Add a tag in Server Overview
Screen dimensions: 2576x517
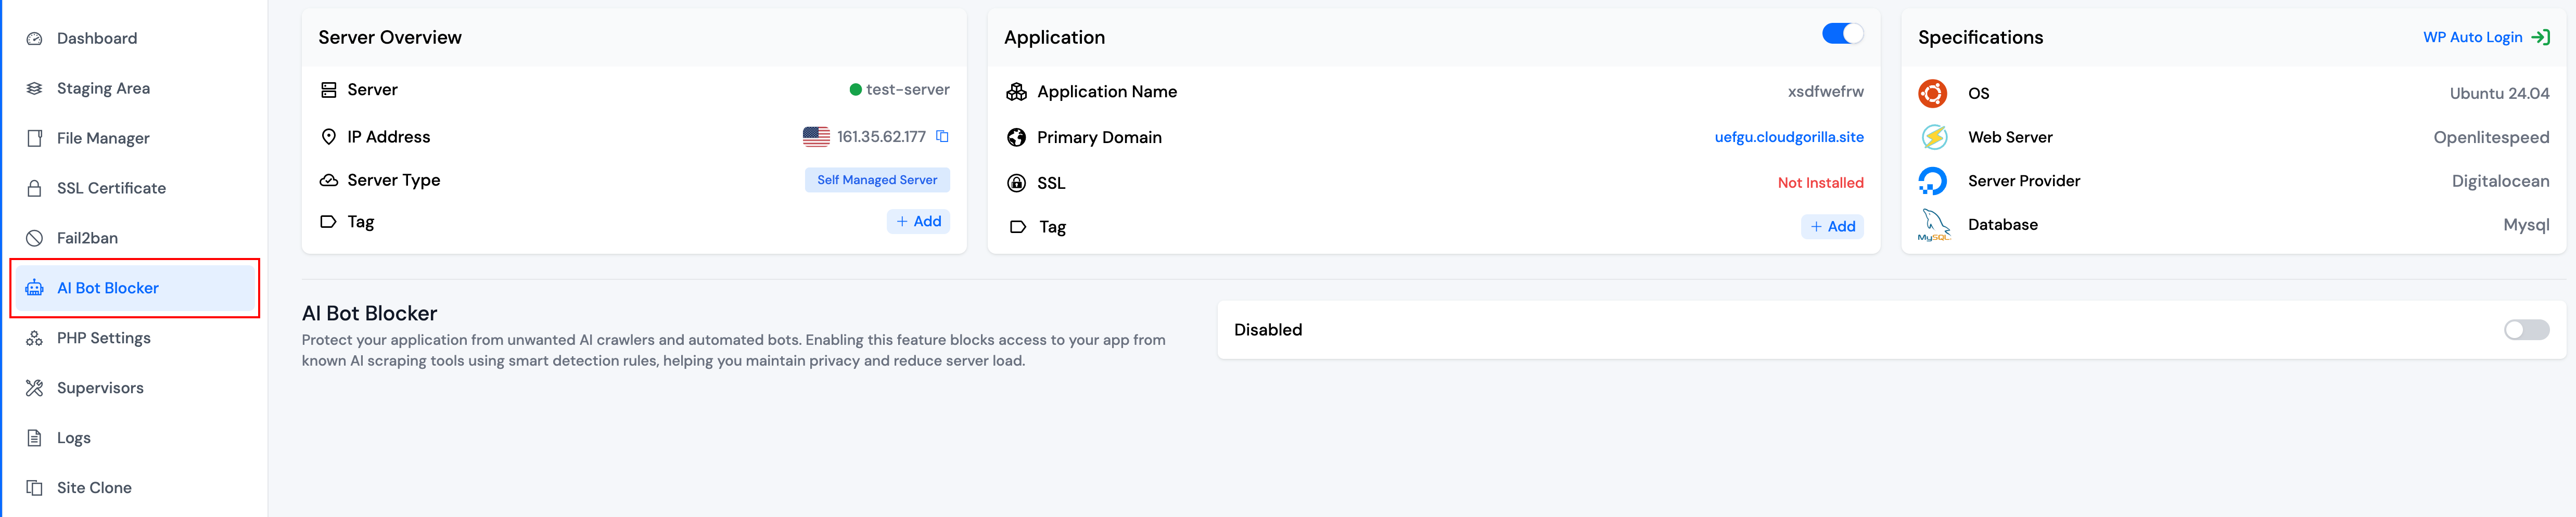pos(918,221)
